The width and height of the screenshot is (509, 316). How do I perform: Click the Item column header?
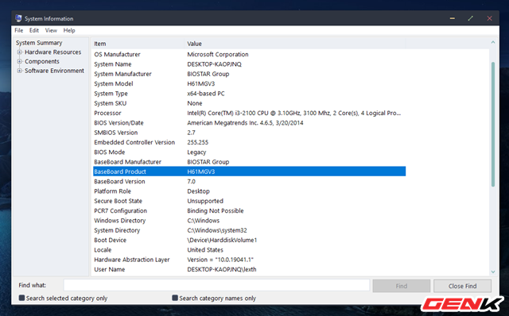point(138,44)
